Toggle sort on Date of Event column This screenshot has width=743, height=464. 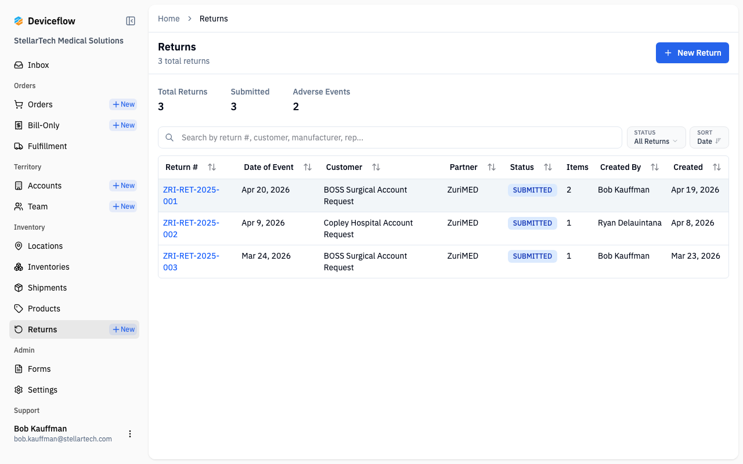pos(308,167)
